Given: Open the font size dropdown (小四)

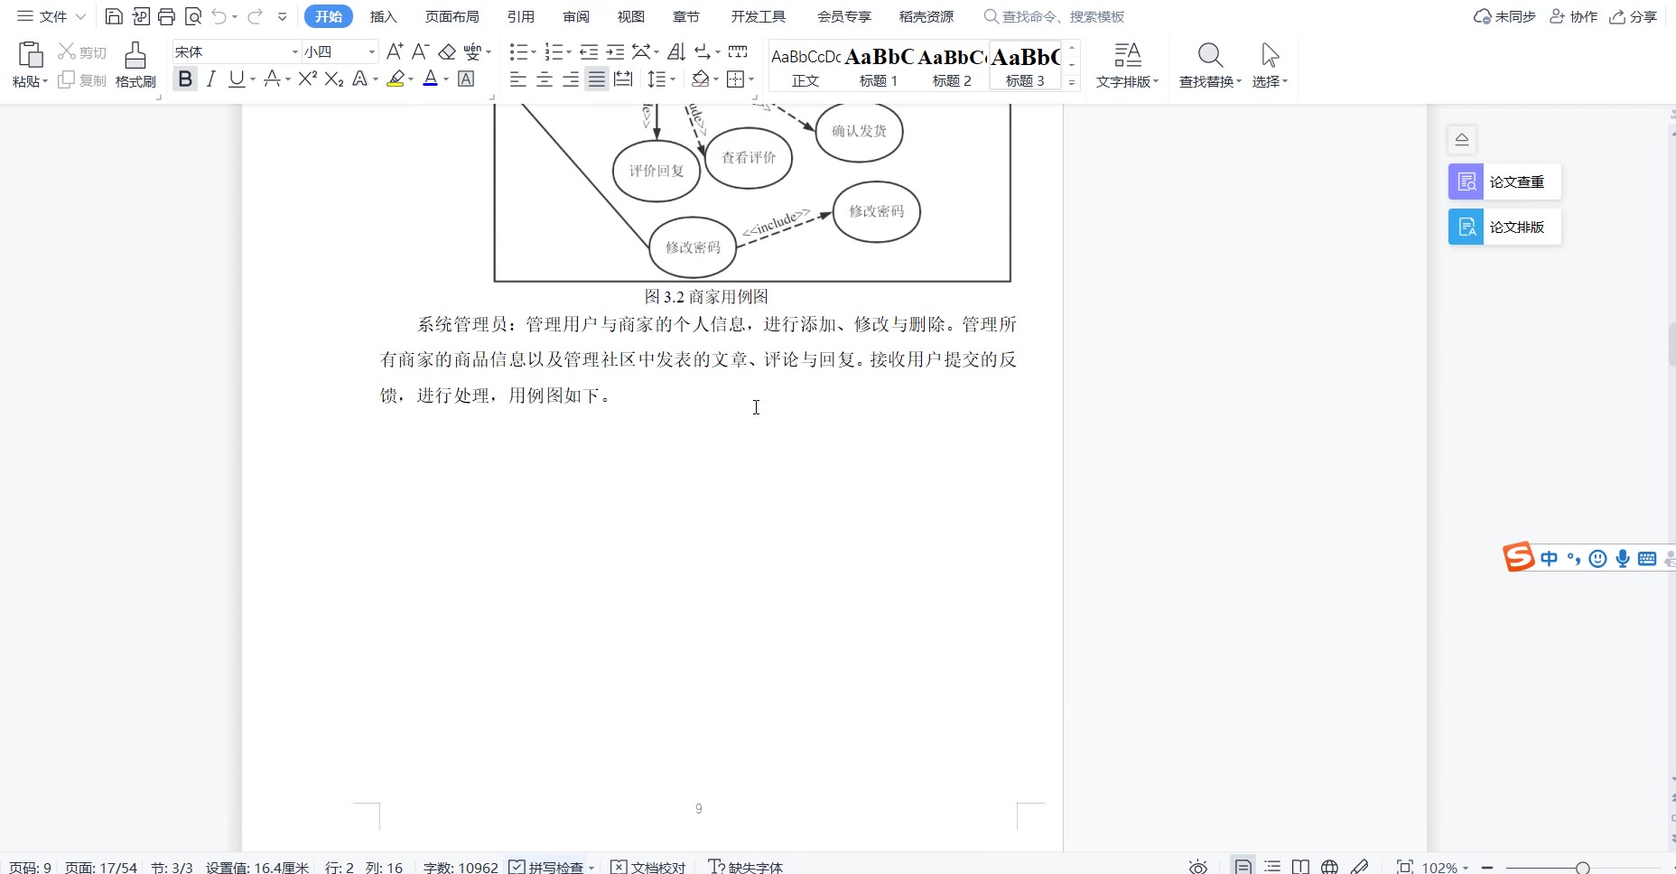Looking at the screenshot, I should (371, 52).
